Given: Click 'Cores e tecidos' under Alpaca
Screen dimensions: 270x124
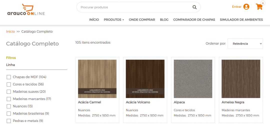Looking at the screenshot, I should (184, 110).
